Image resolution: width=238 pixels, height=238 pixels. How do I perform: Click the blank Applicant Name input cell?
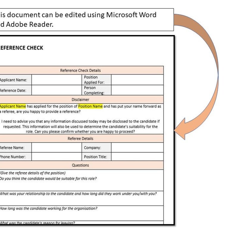click(x=57, y=80)
